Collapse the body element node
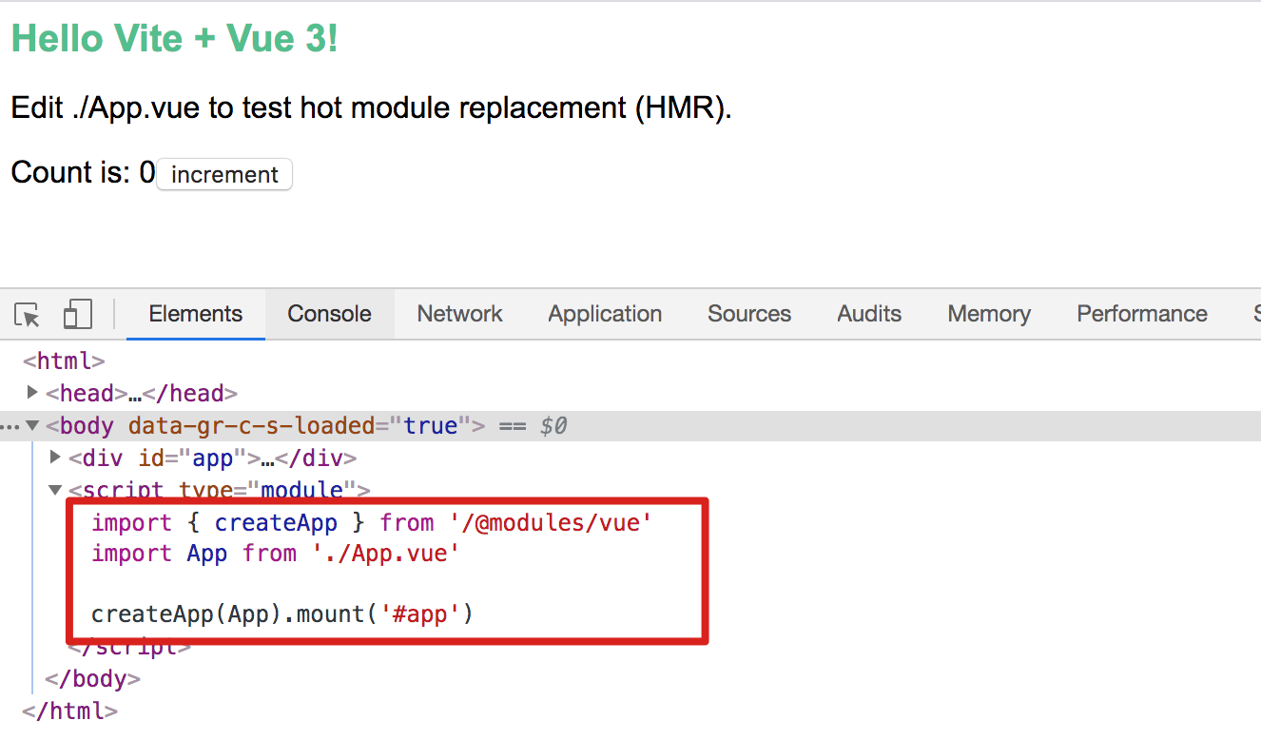The height and width of the screenshot is (740, 1261). coord(33,425)
